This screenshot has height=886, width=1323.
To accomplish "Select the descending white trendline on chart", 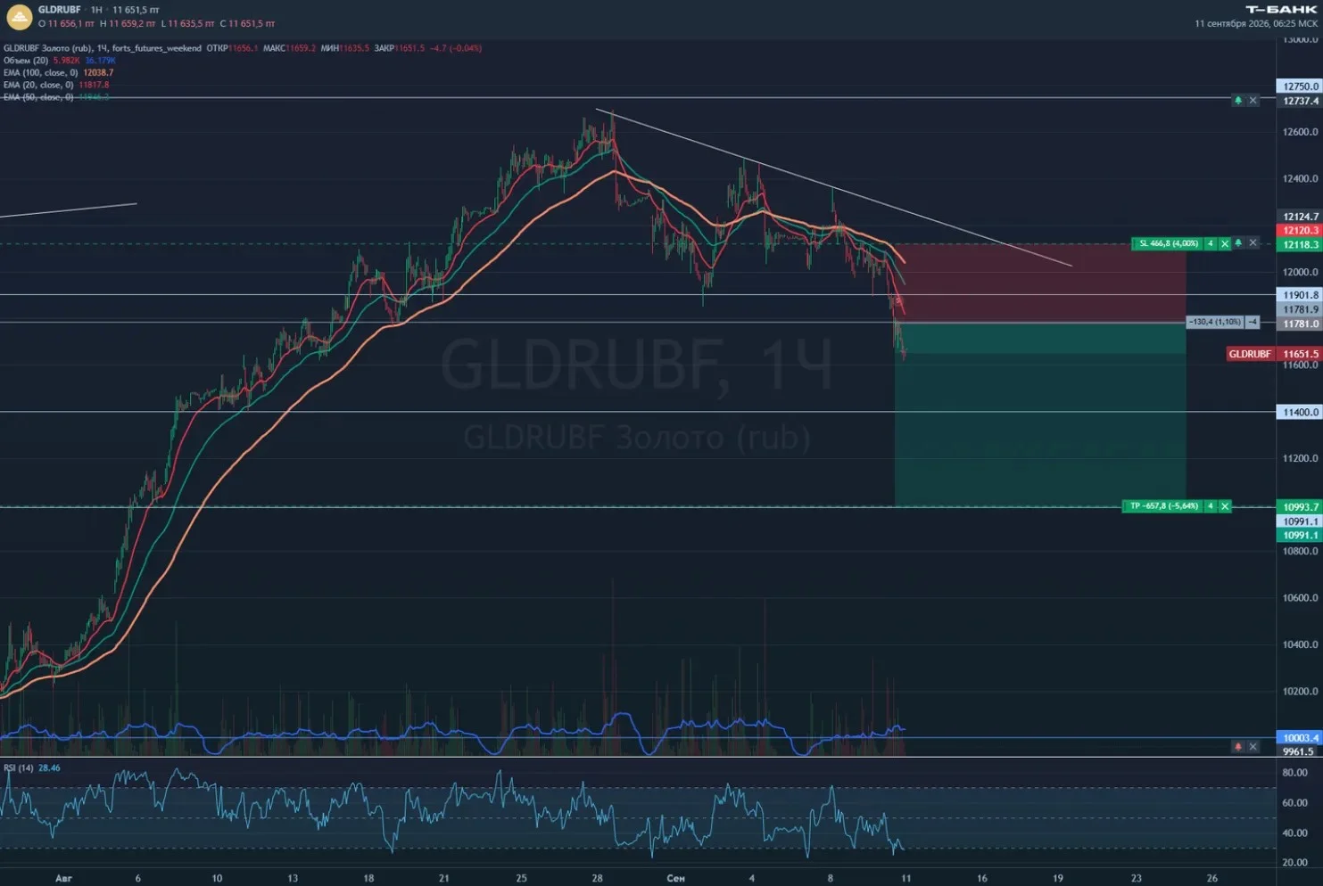I will click(835, 188).
